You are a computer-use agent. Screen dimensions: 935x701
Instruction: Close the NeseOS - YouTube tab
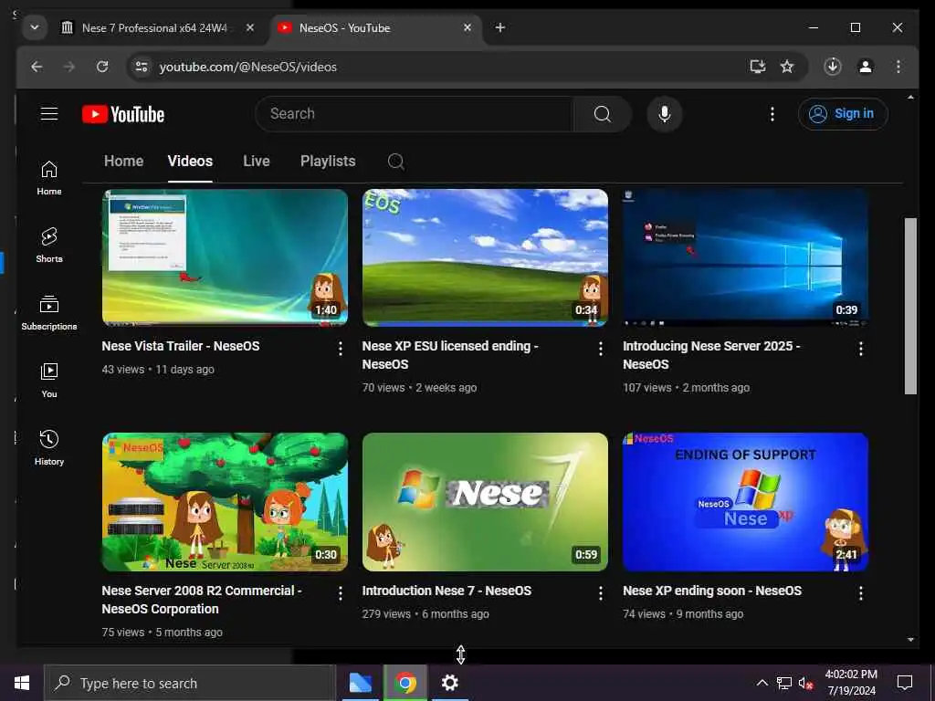(x=467, y=27)
